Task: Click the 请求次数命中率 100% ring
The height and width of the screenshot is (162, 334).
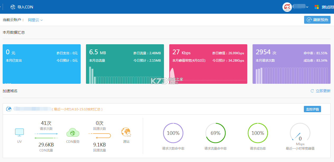Action: tap(173, 133)
